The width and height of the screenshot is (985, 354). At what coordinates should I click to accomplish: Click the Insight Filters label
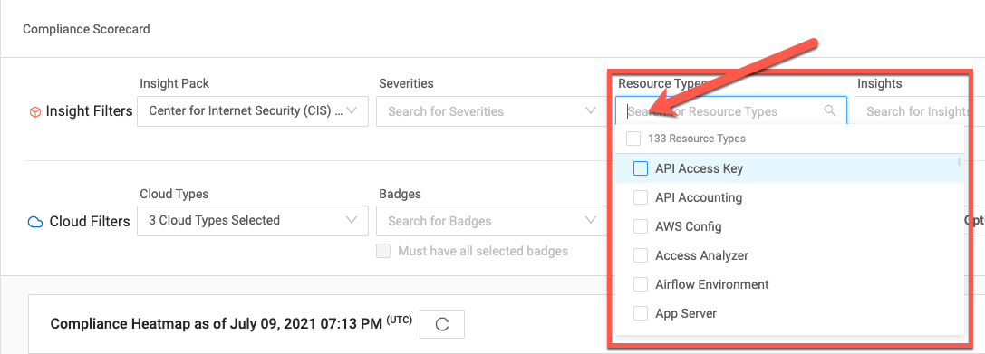89,111
